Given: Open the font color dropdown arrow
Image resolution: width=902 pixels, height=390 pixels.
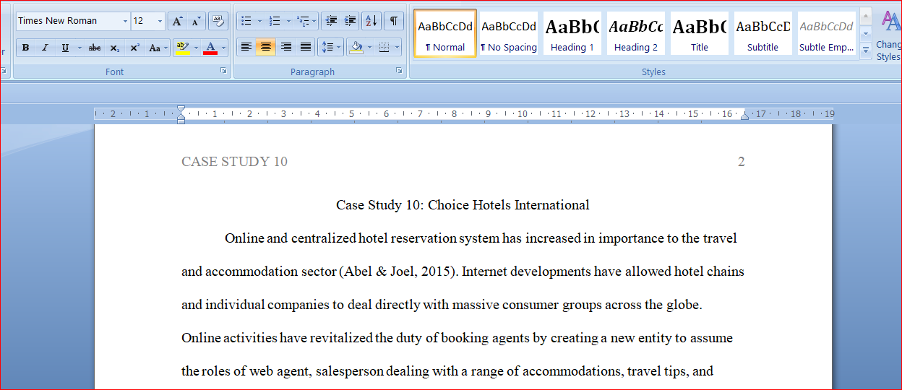Looking at the screenshot, I should click(x=223, y=48).
